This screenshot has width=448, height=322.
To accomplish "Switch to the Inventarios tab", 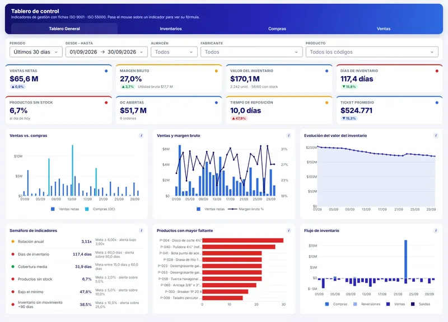I will point(171,29).
